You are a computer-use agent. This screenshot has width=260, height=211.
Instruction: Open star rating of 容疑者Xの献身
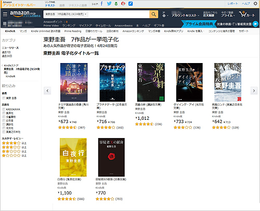[x=105, y=199]
